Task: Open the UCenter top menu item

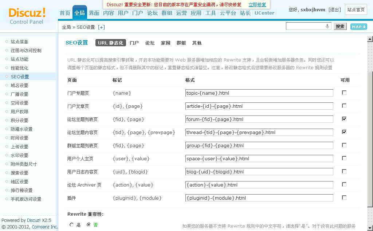Action: [264, 13]
